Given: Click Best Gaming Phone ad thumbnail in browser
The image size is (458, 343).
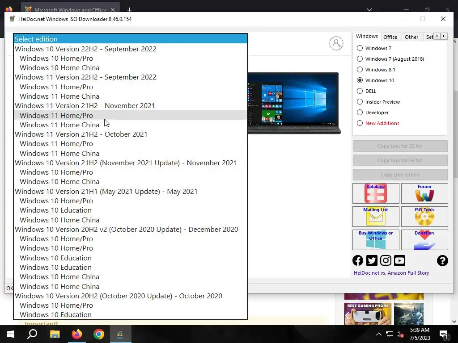Looking at the screenshot, I should (x=368, y=314).
